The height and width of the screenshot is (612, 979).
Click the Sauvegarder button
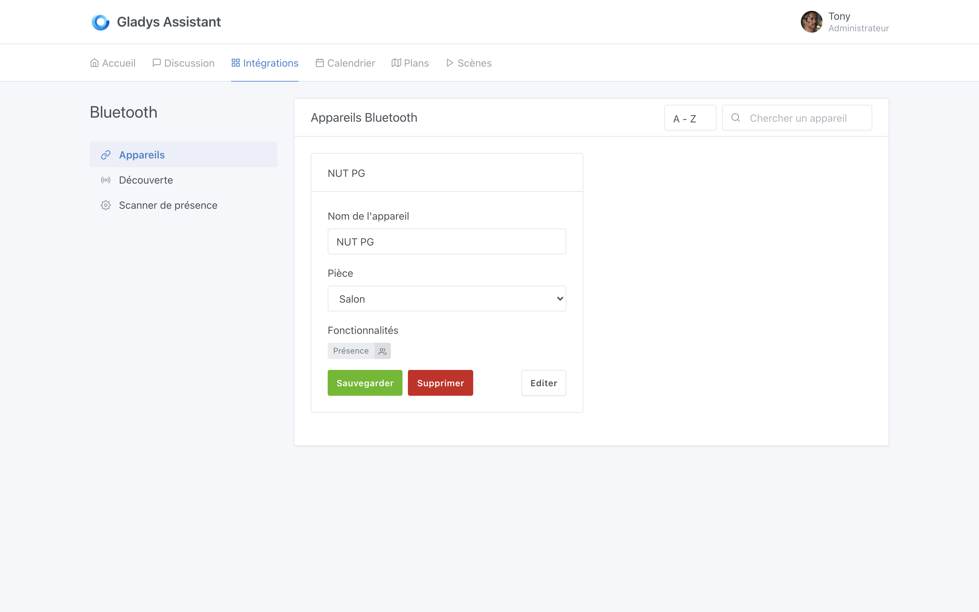(364, 382)
